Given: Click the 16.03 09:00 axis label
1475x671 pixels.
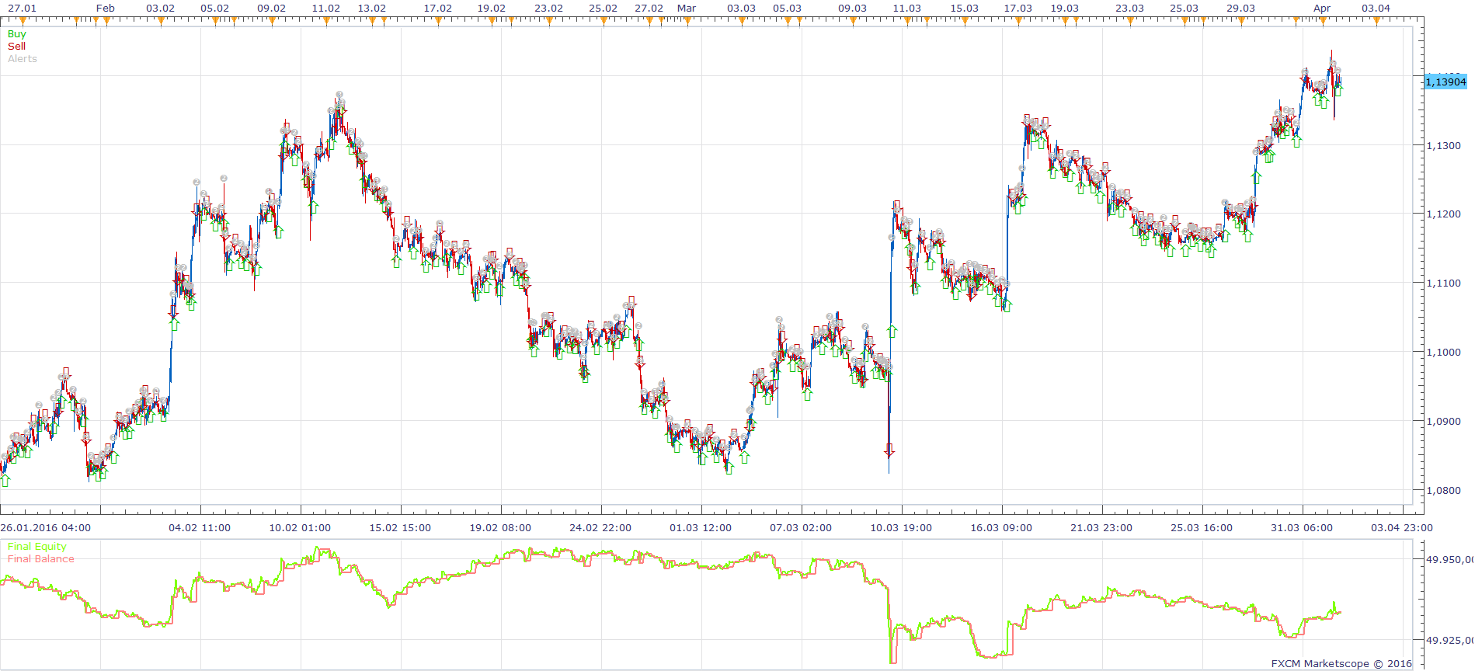Looking at the screenshot, I should point(1001,528).
